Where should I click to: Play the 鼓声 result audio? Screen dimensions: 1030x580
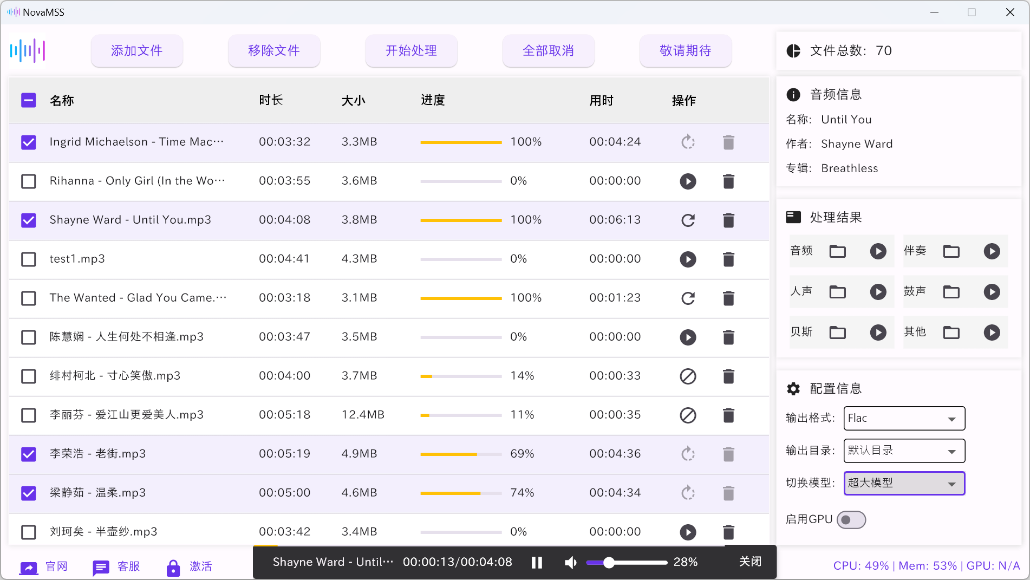pos(992,291)
